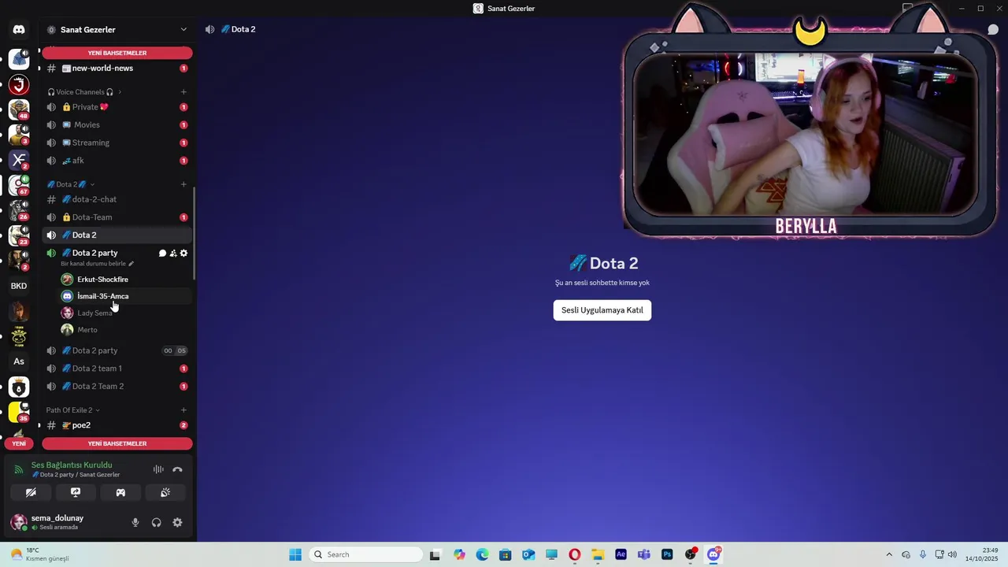
Task: Deafen audio with headphone icon
Action: point(156,522)
